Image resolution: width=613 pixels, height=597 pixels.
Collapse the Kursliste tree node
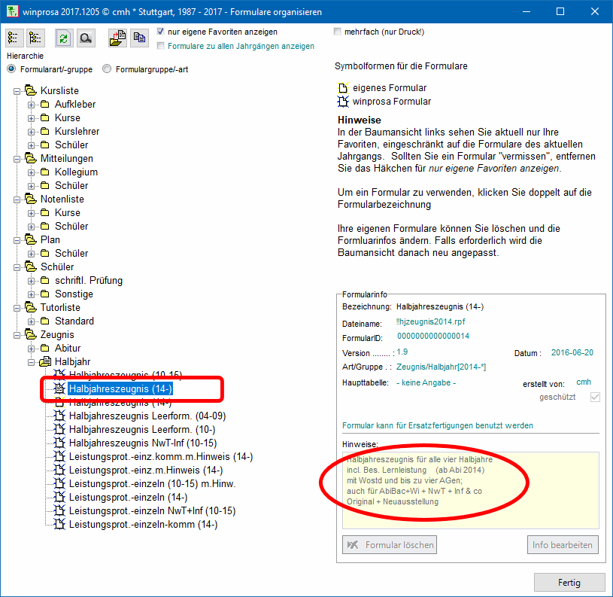click(x=17, y=91)
